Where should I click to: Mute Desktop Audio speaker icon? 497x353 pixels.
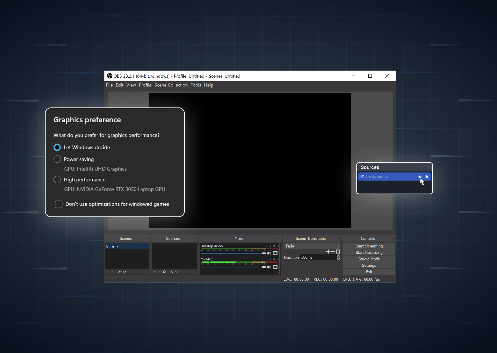pos(268,253)
